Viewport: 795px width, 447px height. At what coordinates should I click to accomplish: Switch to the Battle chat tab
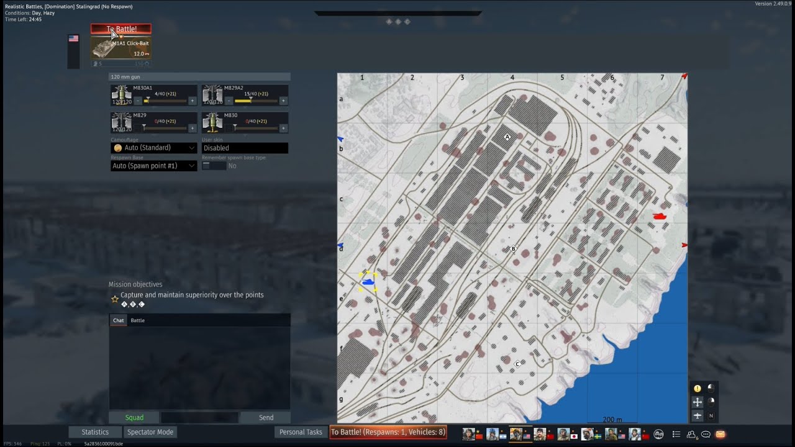(137, 320)
